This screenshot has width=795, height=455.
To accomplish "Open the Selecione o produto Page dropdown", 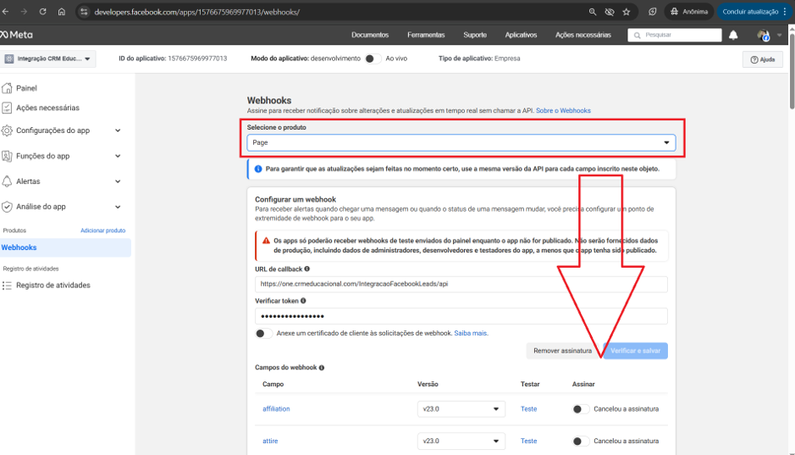I will pyautogui.click(x=461, y=142).
